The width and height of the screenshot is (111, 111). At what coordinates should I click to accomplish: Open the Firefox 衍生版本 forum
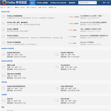pos(13,35)
